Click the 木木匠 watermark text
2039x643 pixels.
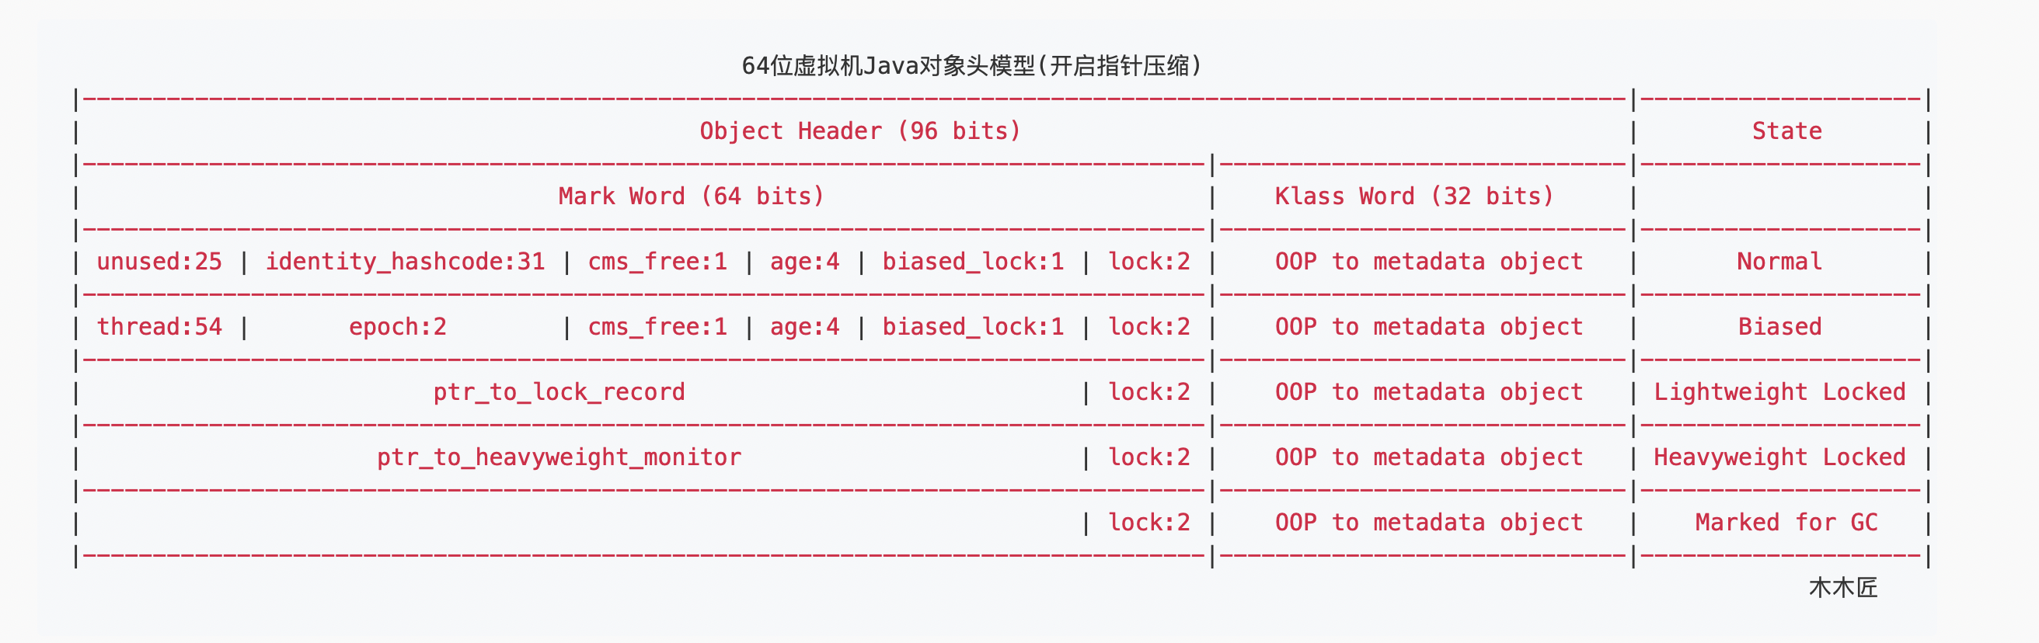click(x=1842, y=588)
